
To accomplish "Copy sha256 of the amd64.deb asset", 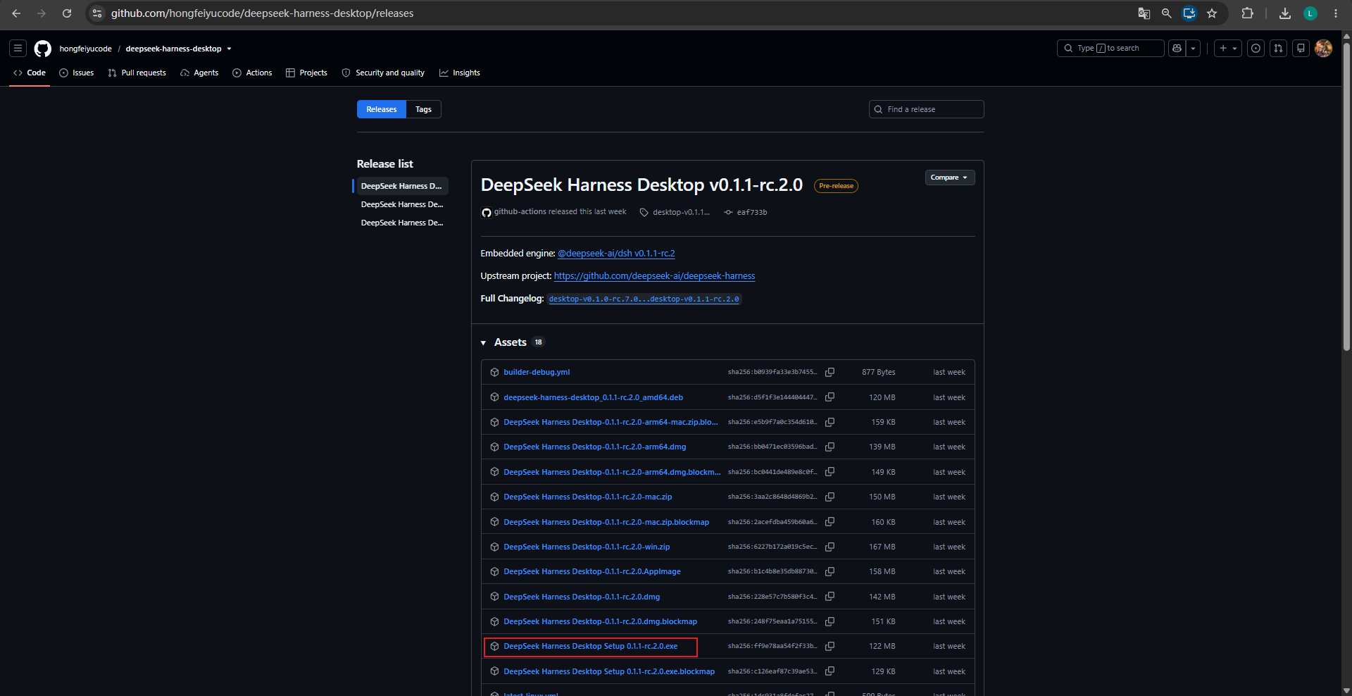I will click(x=830, y=397).
